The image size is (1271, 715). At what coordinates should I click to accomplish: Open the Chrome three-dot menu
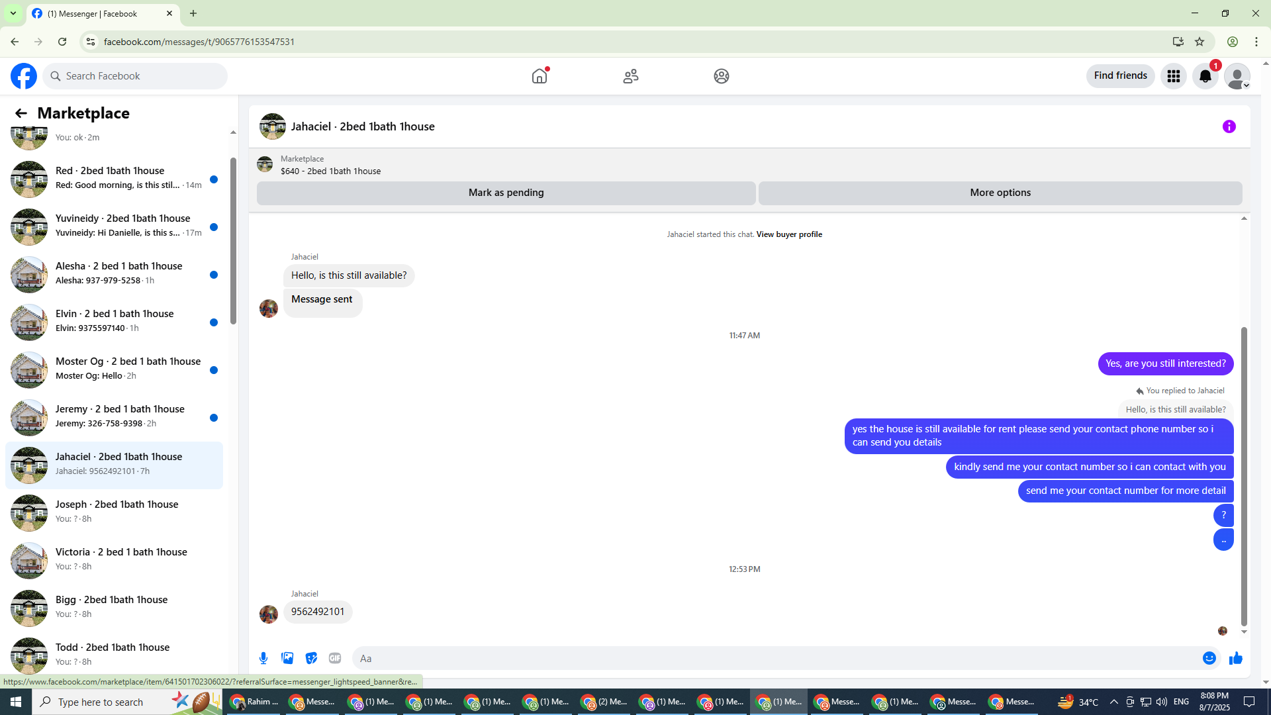click(x=1256, y=42)
